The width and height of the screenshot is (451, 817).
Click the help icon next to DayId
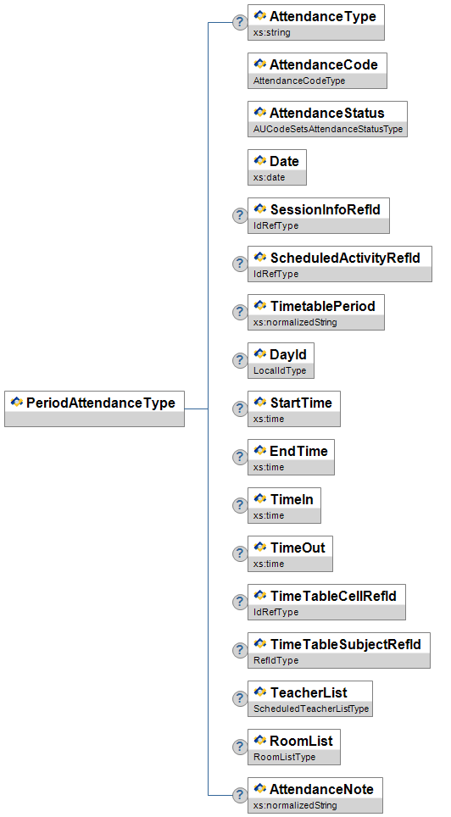click(x=240, y=360)
